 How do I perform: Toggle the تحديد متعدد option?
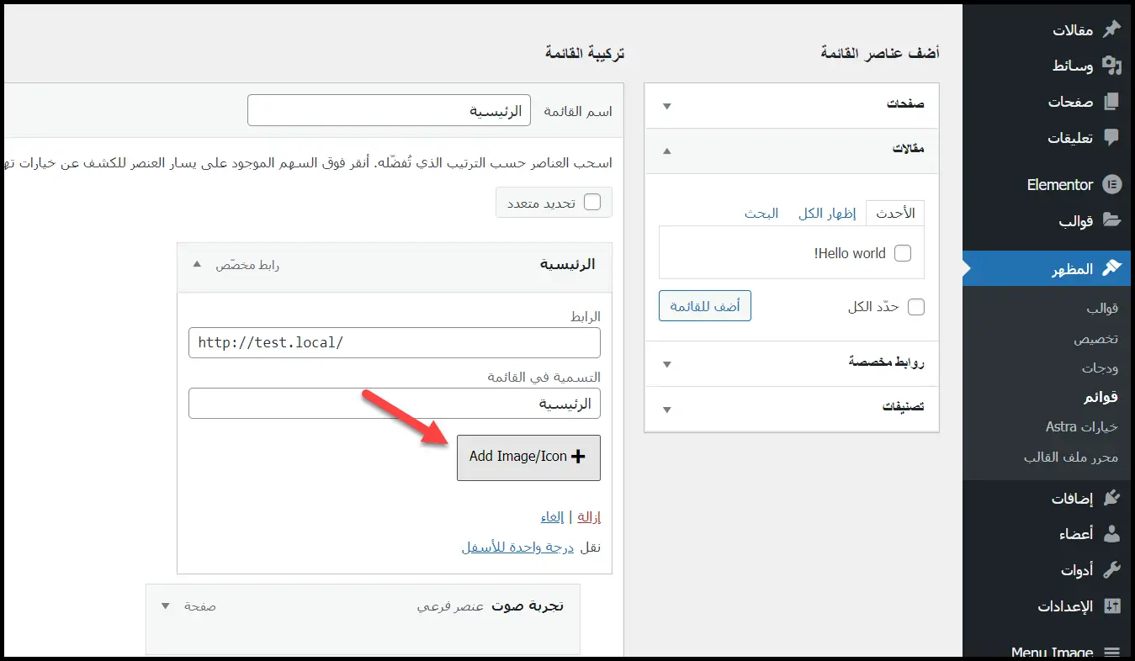coord(593,202)
